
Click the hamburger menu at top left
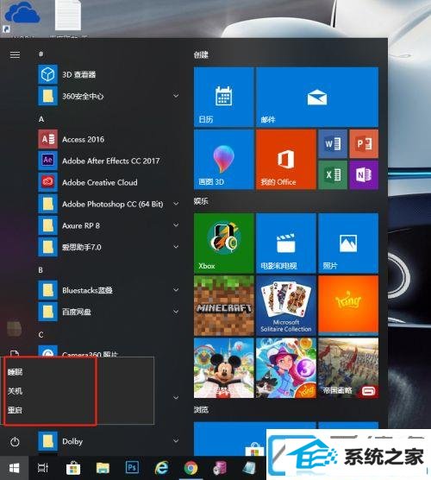(15, 54)
